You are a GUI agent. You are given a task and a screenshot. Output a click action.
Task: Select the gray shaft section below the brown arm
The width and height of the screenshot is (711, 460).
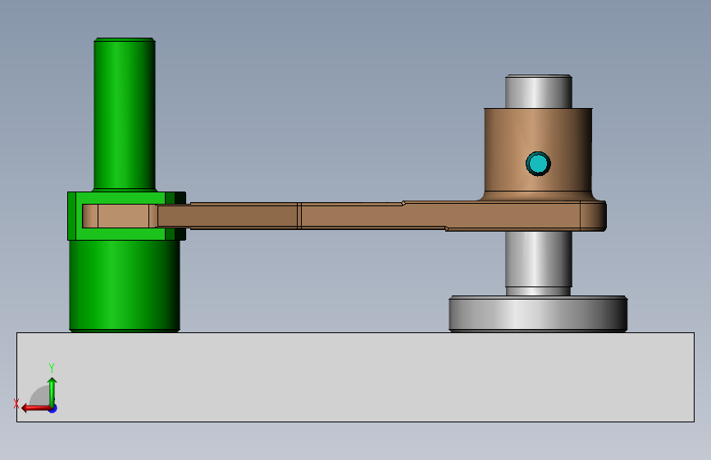(538, 264)
